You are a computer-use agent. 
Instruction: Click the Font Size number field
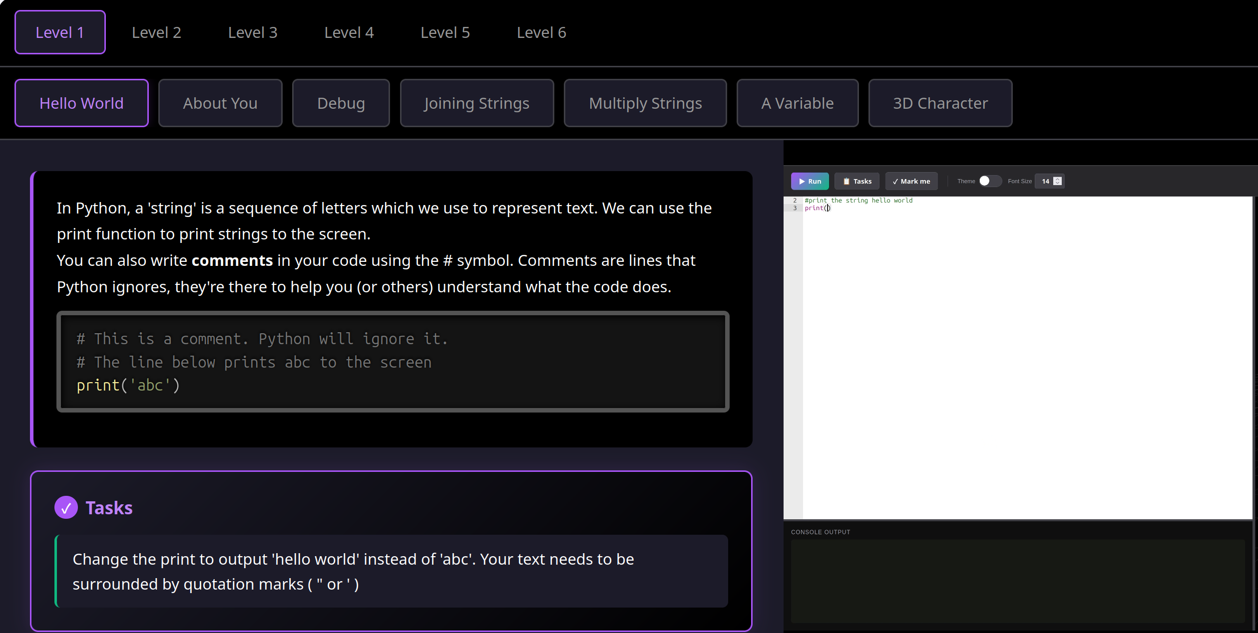point(1045,181)
